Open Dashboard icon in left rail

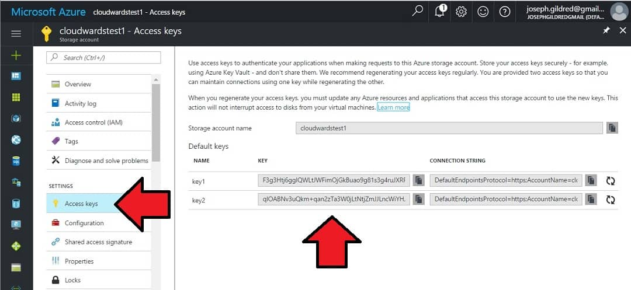16,76
